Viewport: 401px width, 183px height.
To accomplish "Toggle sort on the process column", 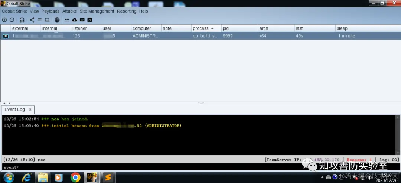I will 206,28.
